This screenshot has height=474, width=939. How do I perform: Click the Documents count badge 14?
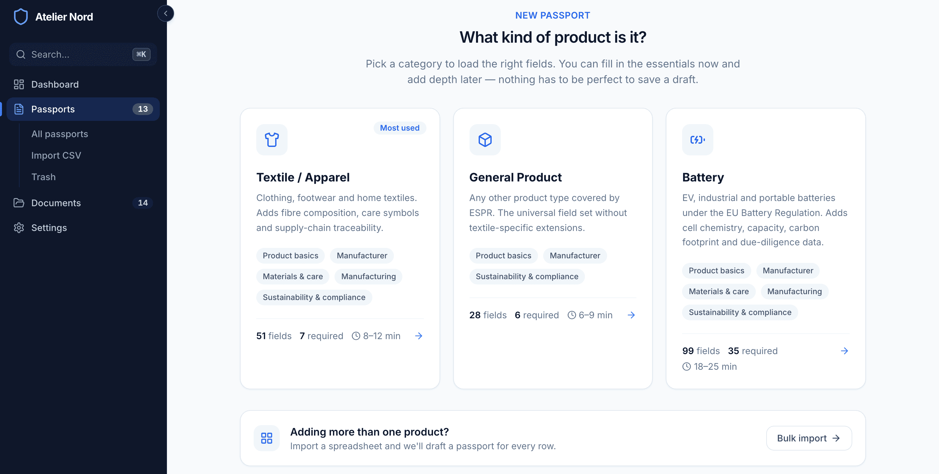pyautogui.click(x=142, y=203)
